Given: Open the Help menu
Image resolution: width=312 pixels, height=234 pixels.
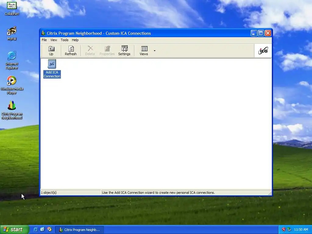Looking at the screenshot, I should point(75,40).
